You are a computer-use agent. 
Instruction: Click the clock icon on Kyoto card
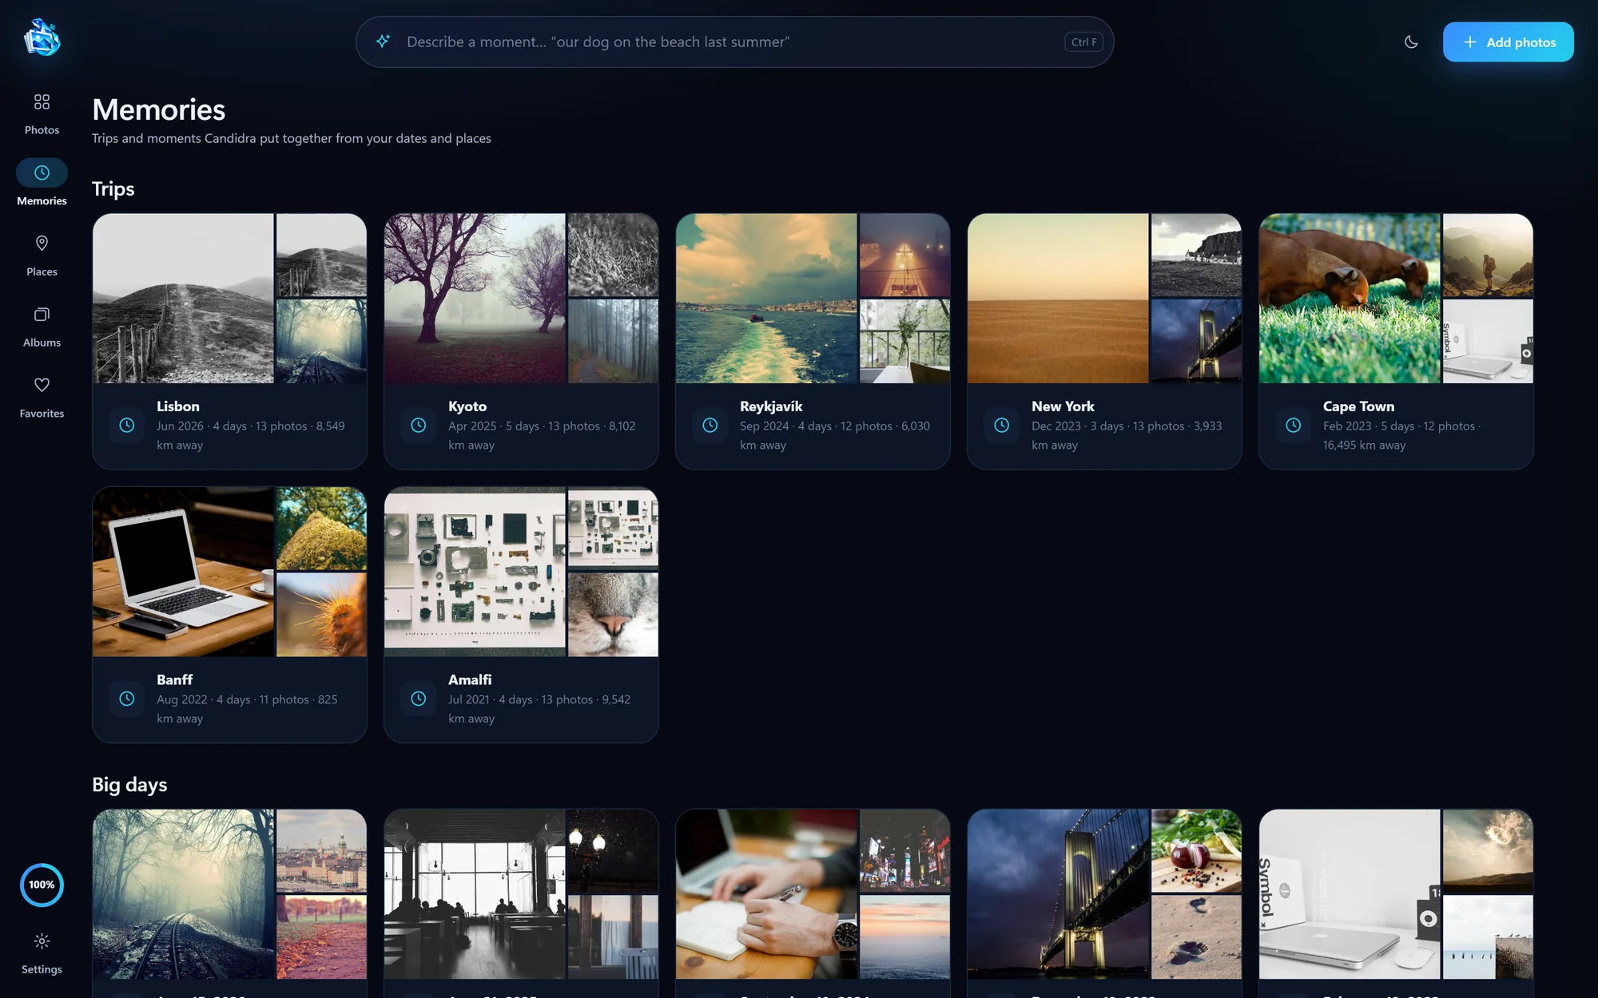[x=418, y=426]
